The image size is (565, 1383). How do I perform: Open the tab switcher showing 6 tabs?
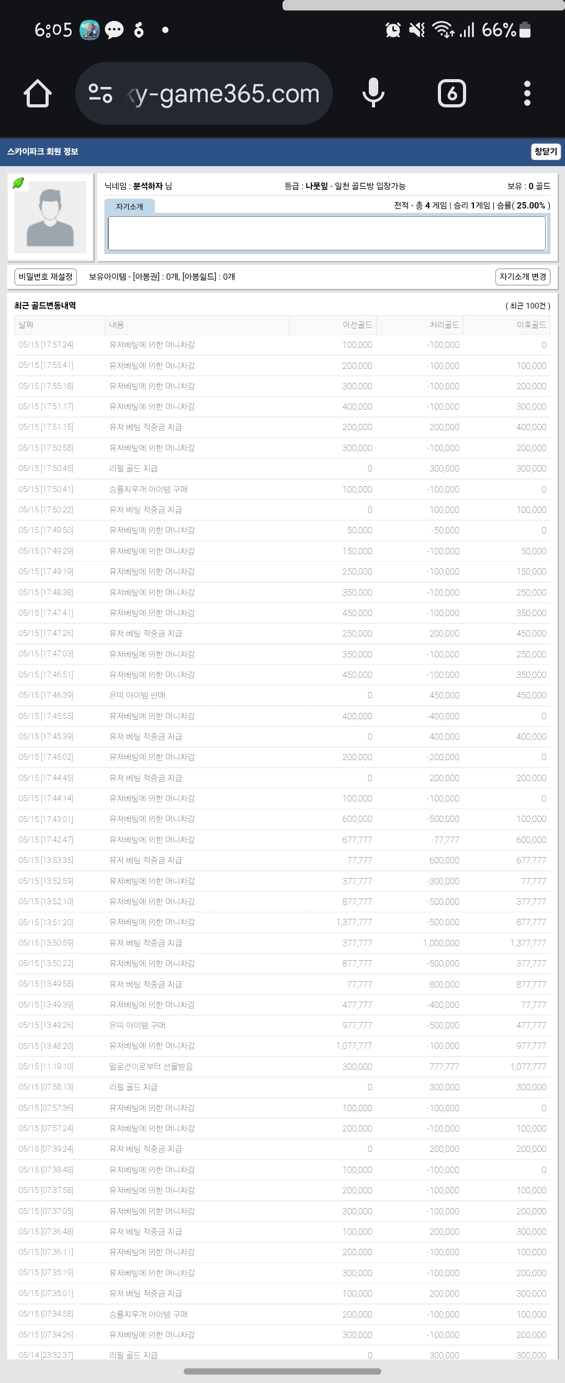(452, 93)
